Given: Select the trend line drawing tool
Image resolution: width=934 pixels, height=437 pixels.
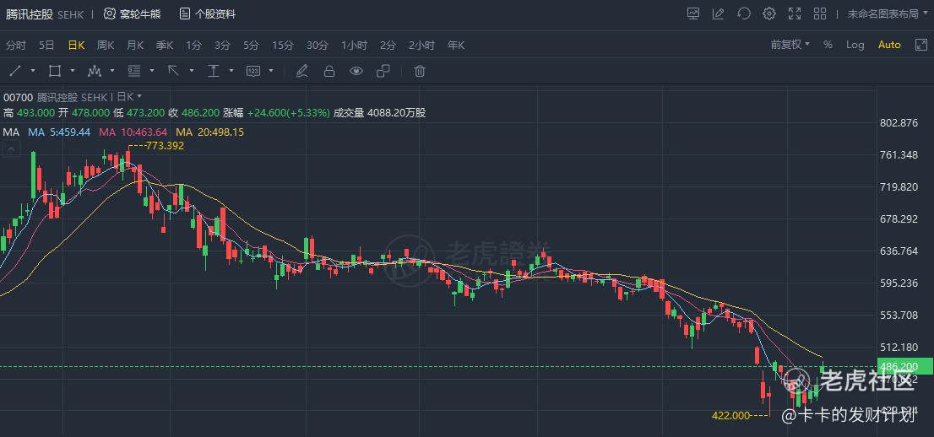Looking at the screenshot, I should click(15, 72).
